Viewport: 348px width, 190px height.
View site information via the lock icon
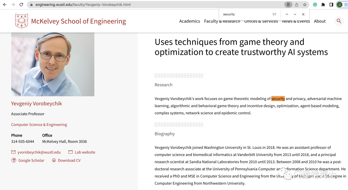click(x=32, y=5)
